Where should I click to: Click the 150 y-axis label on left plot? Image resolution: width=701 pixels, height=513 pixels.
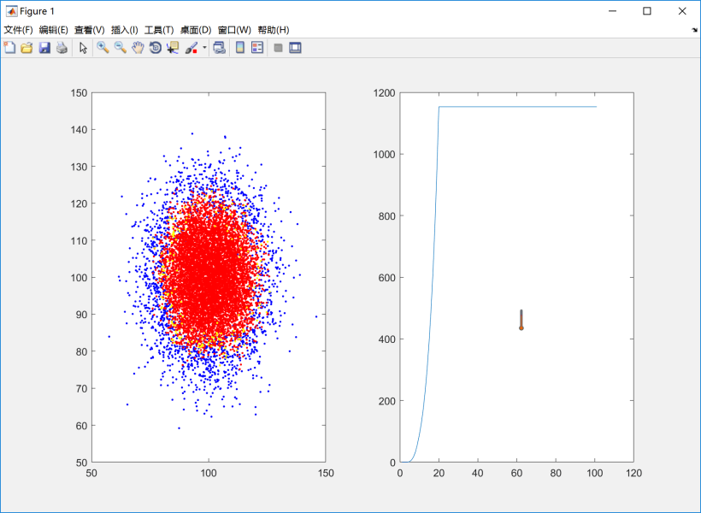pyautogui.click(x=80, y=93)
